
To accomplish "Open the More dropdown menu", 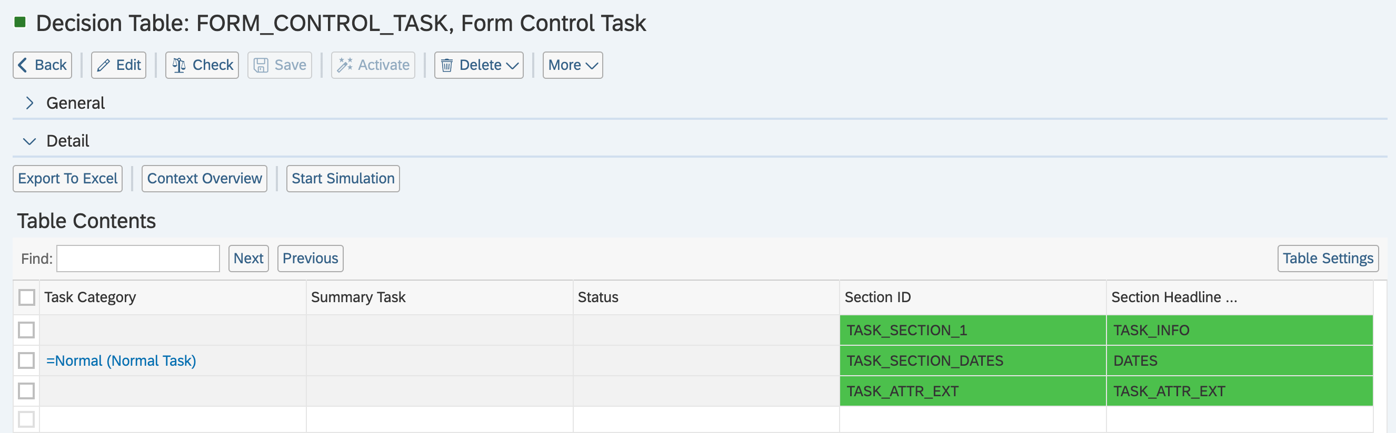I will [572, 66].
